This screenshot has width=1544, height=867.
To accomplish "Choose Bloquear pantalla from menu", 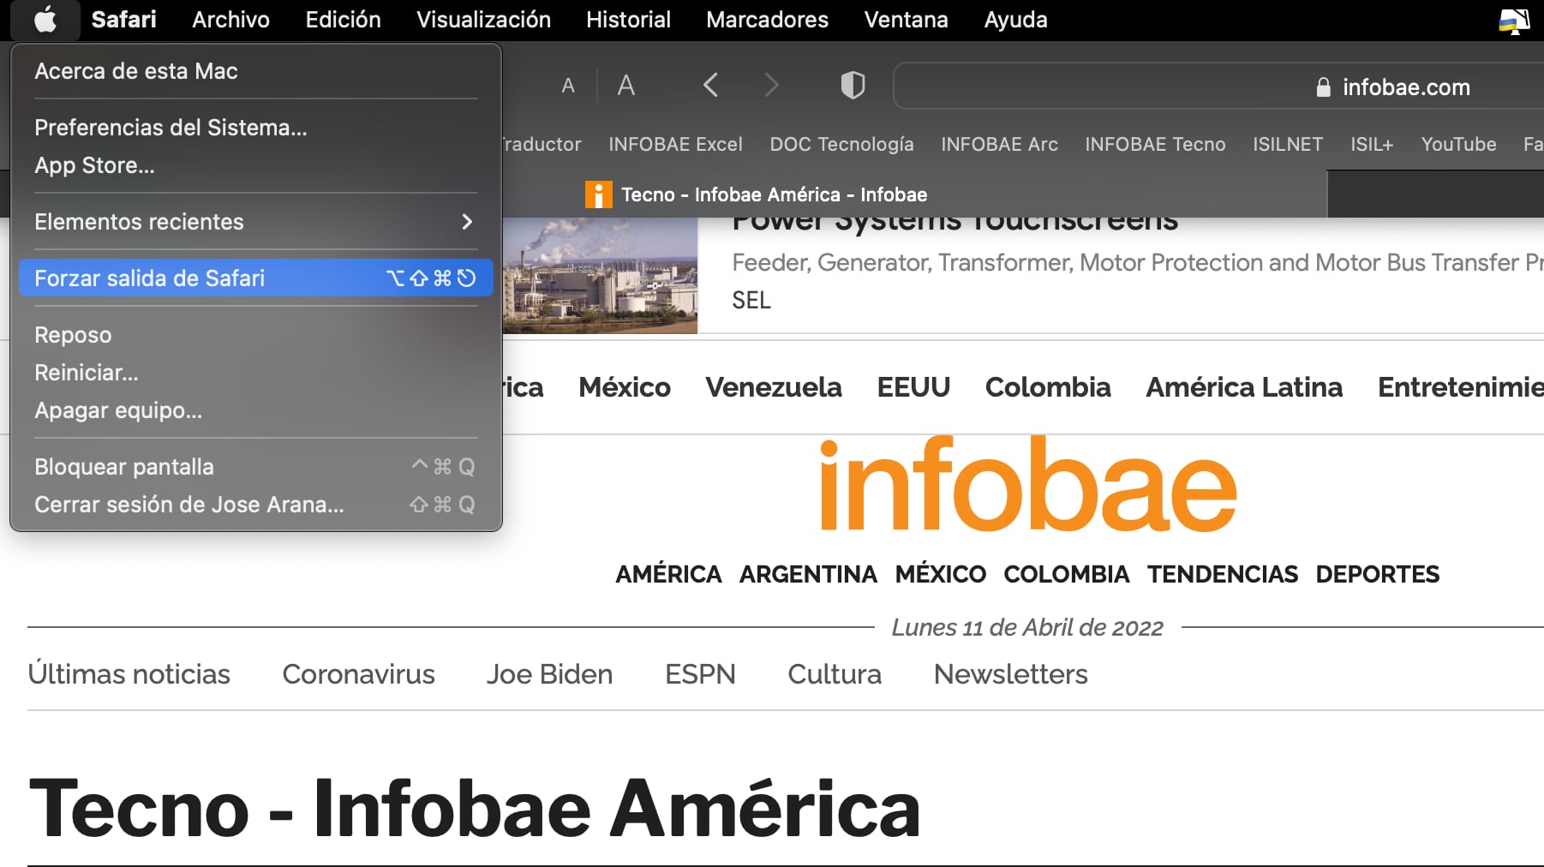I will click(124, 467).
